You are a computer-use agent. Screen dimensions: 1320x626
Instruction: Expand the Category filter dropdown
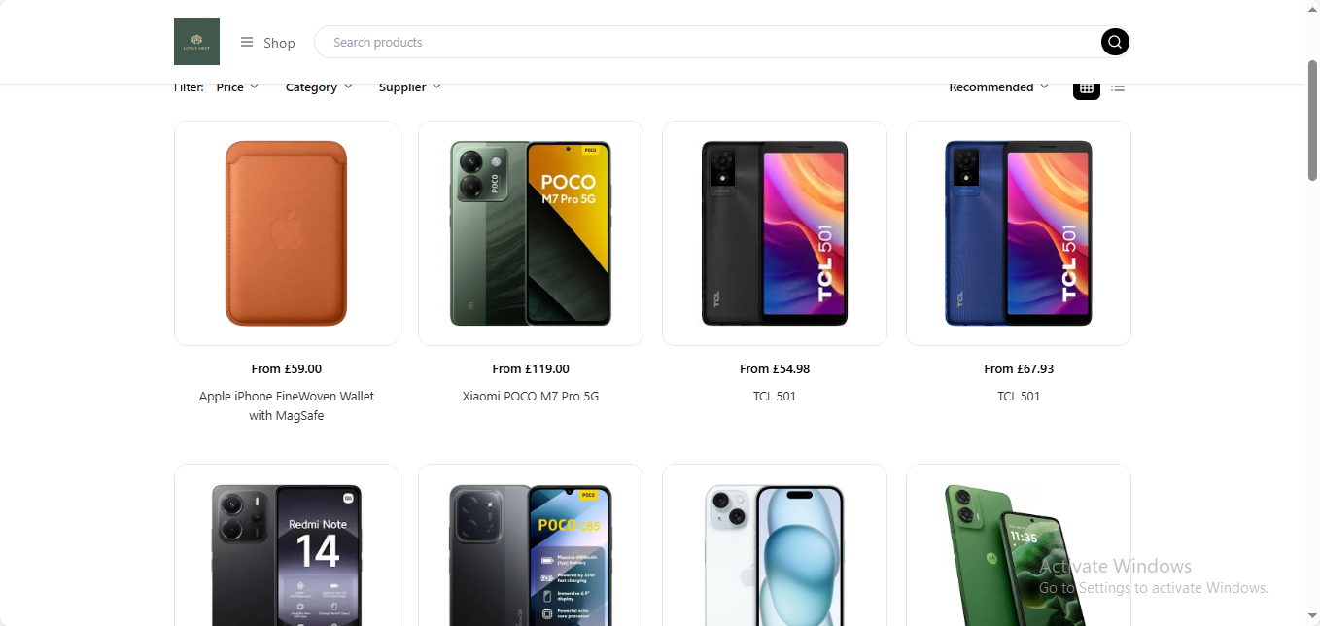[319, 87]
